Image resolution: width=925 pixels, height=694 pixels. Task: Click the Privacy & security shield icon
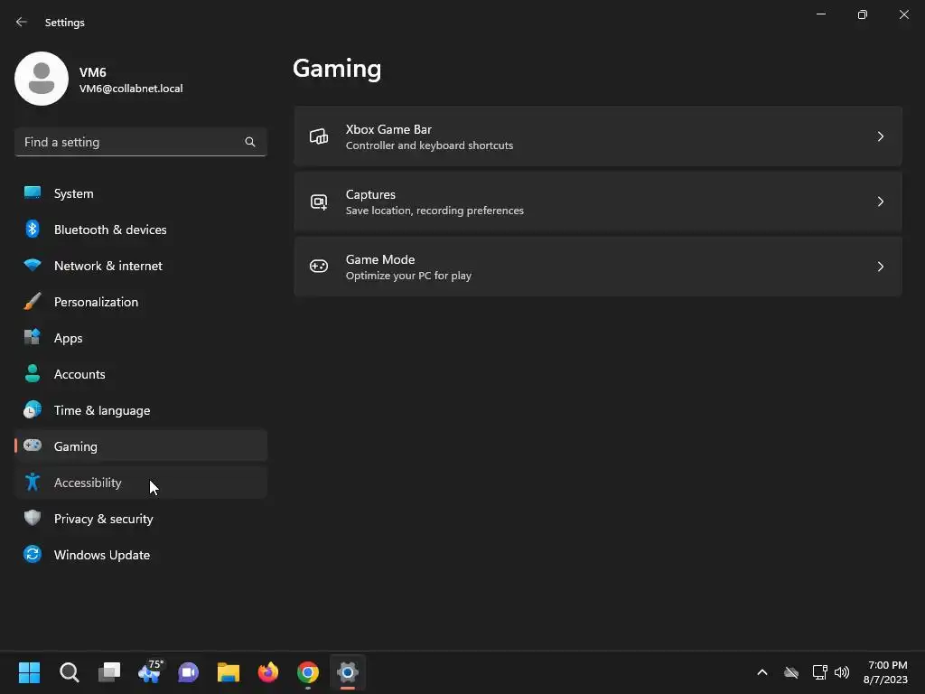coord(33,518)
